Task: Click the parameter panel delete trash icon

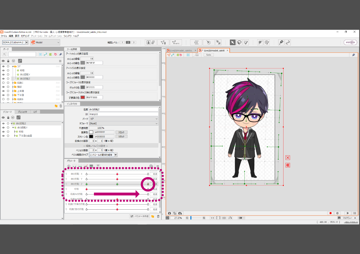Action: click(158, 216)
